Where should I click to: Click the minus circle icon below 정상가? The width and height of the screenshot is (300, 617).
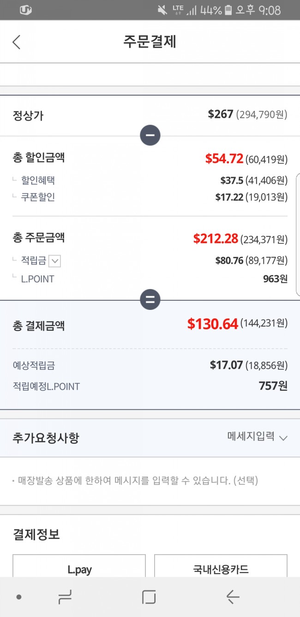(x=150, y=136)
